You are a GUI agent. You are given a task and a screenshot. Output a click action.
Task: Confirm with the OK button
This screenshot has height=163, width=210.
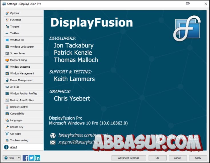(157, 158)
